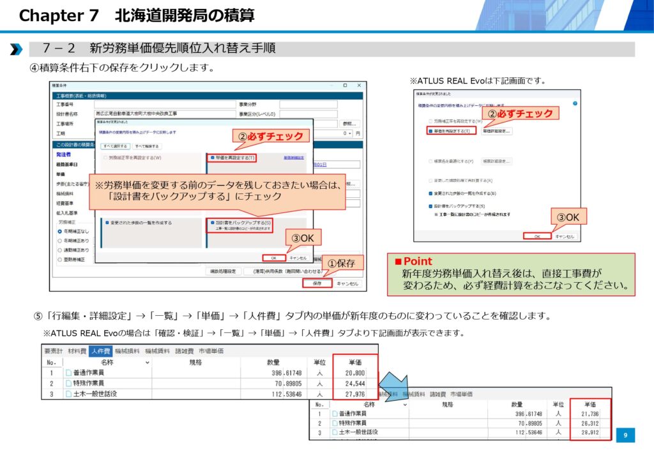Viewport: 654px width, 462px height.
Task: Click the 保存 button in 積算条件 window
Action: click(x=317, y=283)
